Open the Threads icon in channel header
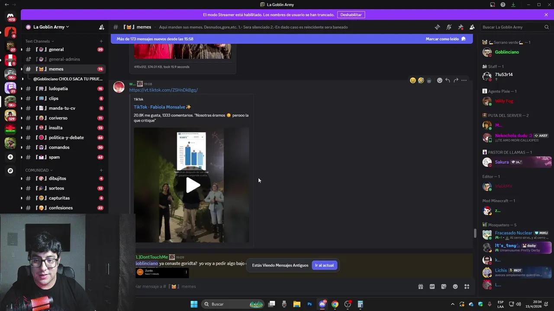This screenshot has height=311, width=554. tap(437, 27)
